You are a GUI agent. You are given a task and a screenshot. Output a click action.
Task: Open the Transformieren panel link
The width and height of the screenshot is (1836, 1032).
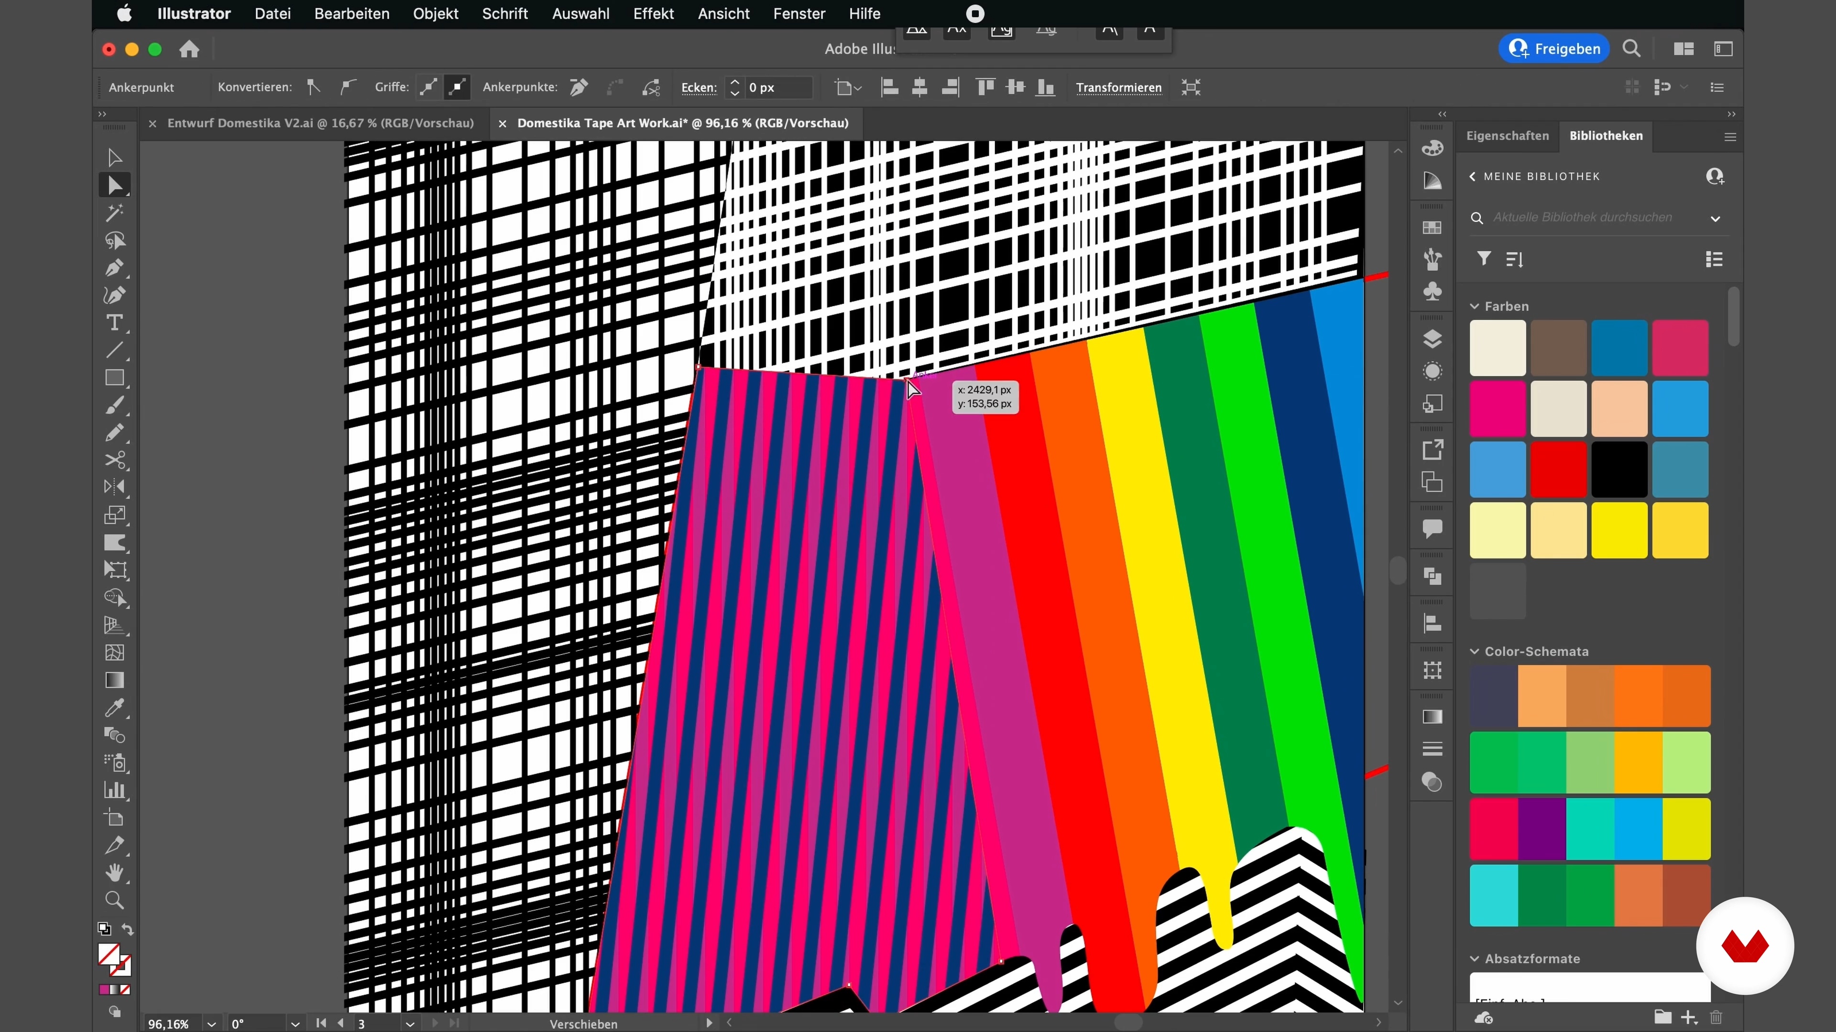click(x=1118, y=87)
